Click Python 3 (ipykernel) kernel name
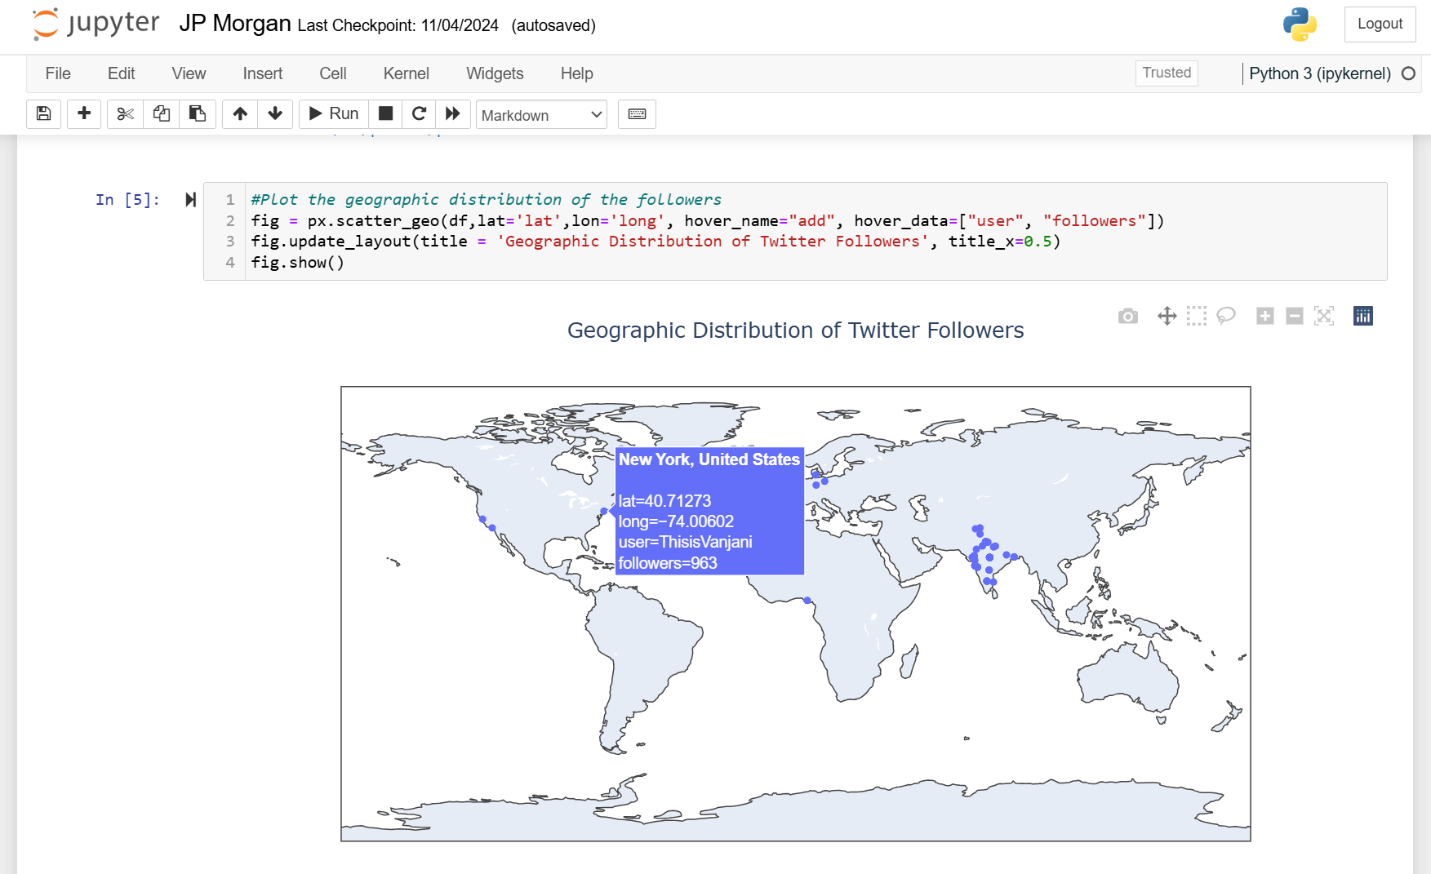Screen dimensions: 1431x874 (1320, 73)
